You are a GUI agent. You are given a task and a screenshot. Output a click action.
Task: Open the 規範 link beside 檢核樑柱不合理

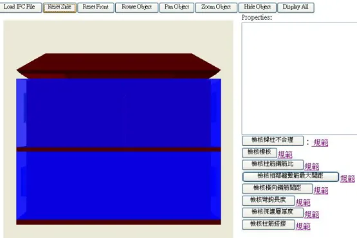(x=320, y=143)
